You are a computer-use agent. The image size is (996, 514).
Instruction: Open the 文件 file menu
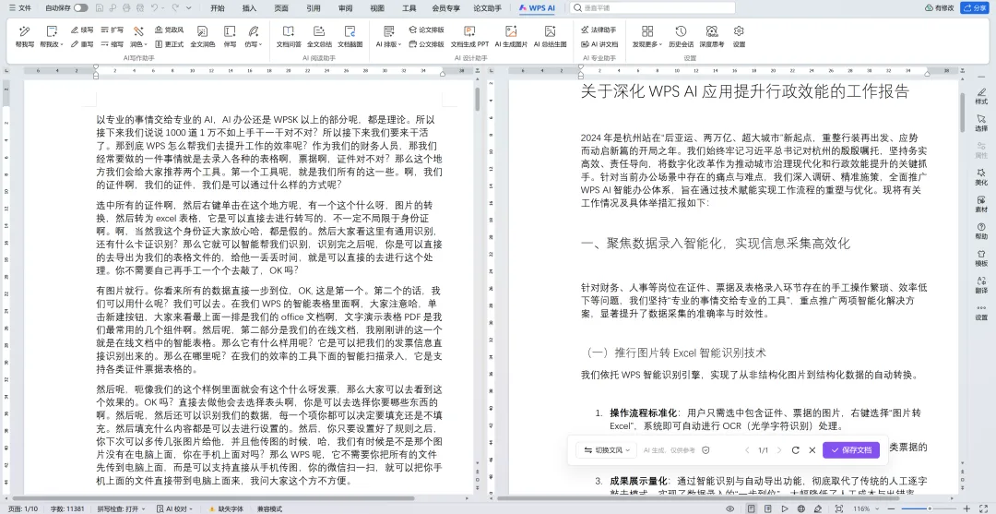pos(19,7)
